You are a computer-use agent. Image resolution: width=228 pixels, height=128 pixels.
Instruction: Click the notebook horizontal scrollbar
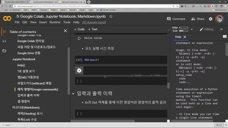coord(103,121)
